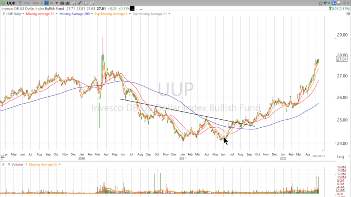
Task: Expand the Moving Average 200 dropdown arrow
Action: tap(92, 13)
